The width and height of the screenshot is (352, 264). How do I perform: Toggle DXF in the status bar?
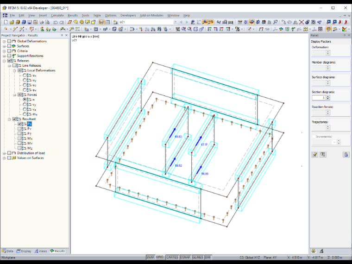pyautogui.click(x=208, y=257)
